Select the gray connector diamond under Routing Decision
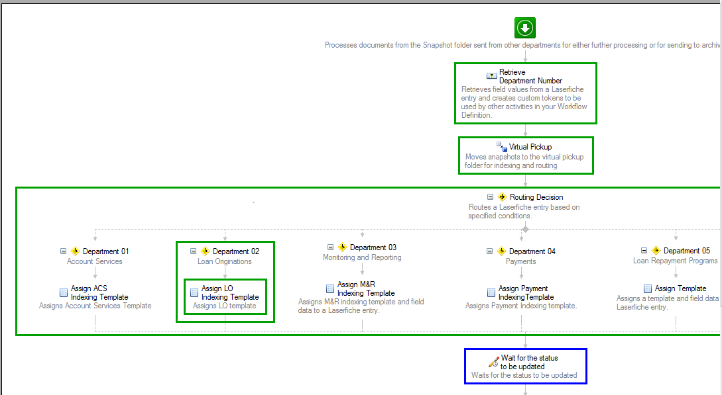Screen dimensions: 722x395 [x=526, y=229]
